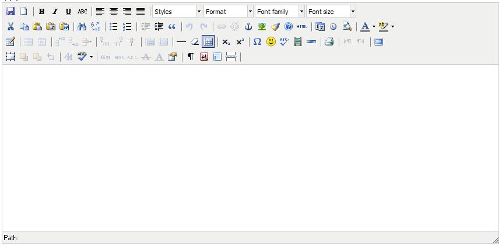
Task: Expand the text color picker arrow
Action: point(374,27)
